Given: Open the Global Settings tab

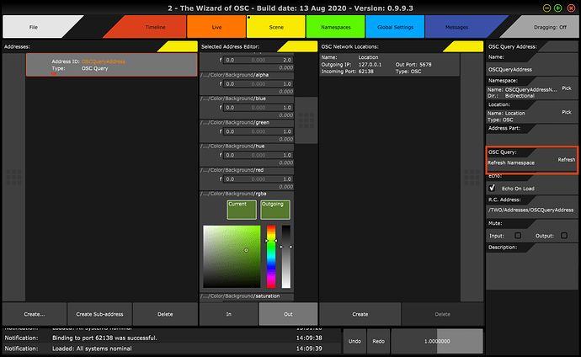Looking at the screenshot, I should [x=395, y=27].
